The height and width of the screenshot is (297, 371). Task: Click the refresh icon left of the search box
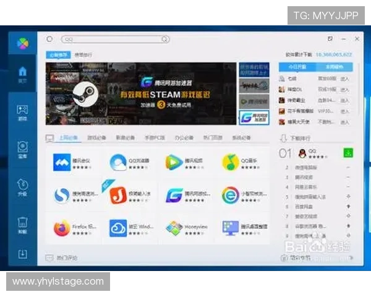tap(49, 39)
